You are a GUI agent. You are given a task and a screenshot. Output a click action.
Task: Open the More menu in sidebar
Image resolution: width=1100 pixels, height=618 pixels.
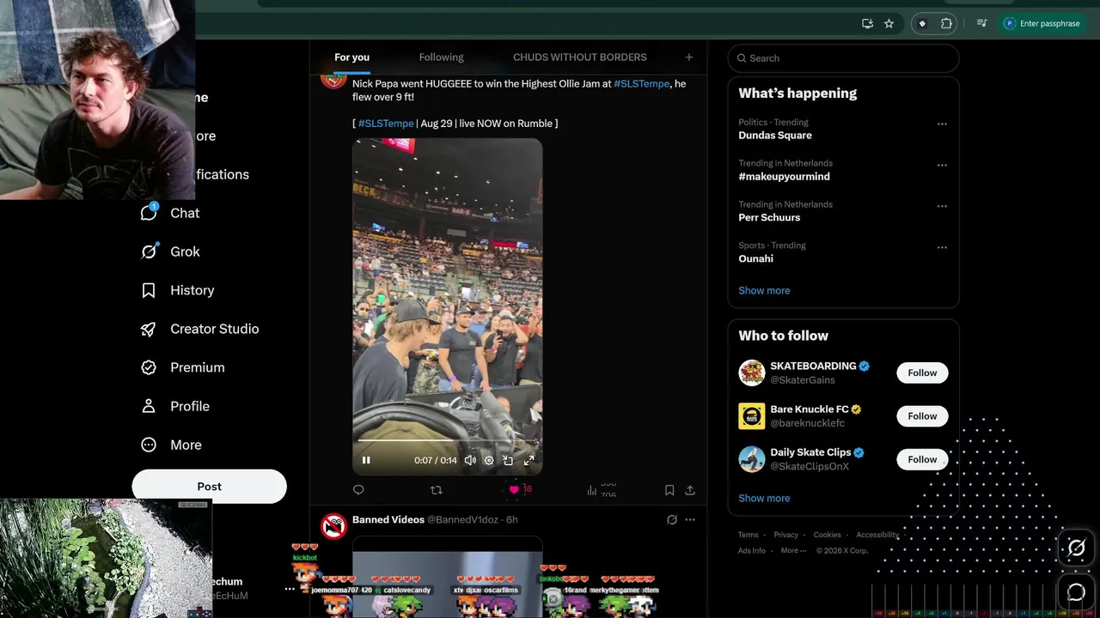[x=171, y=445]
